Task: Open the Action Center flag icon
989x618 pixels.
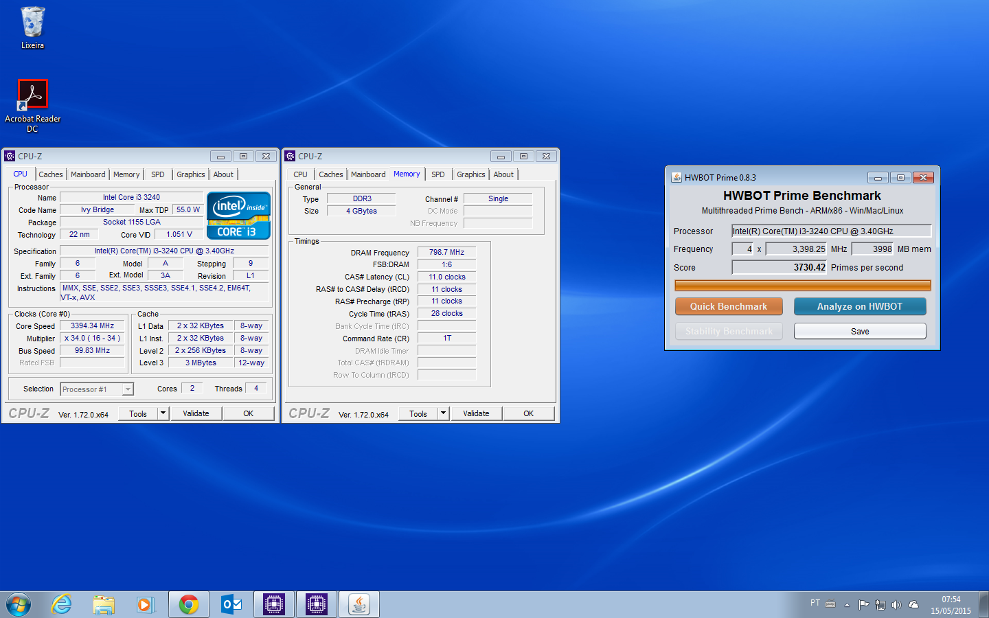Action: [864, 605]
